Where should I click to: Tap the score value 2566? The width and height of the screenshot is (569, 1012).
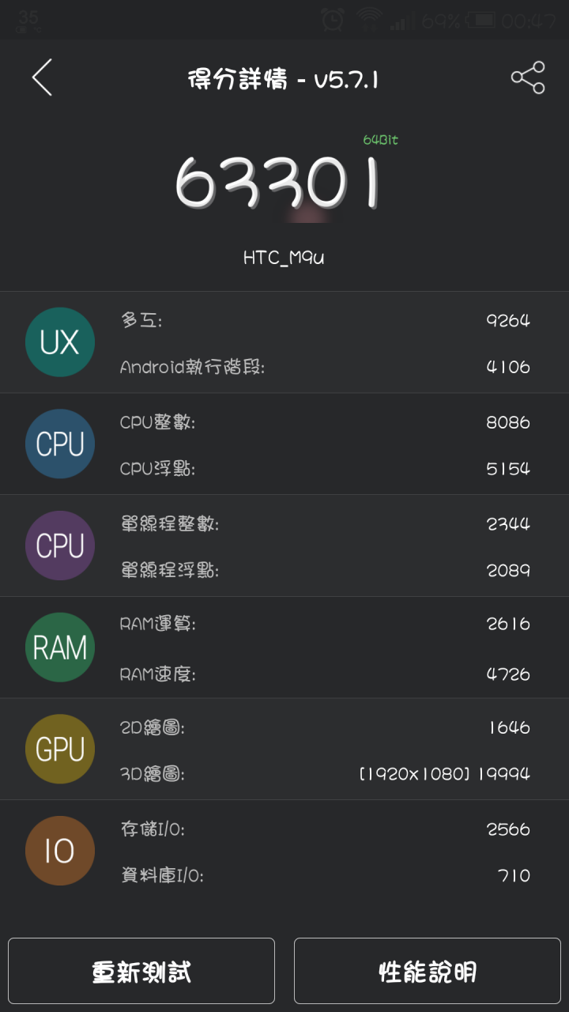point(508,829)
